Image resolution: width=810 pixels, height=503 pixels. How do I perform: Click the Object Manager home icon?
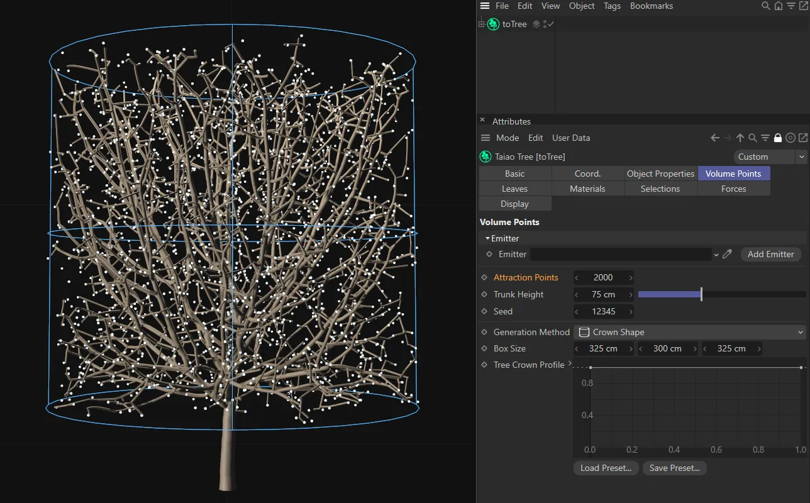(x=779, y=6)
